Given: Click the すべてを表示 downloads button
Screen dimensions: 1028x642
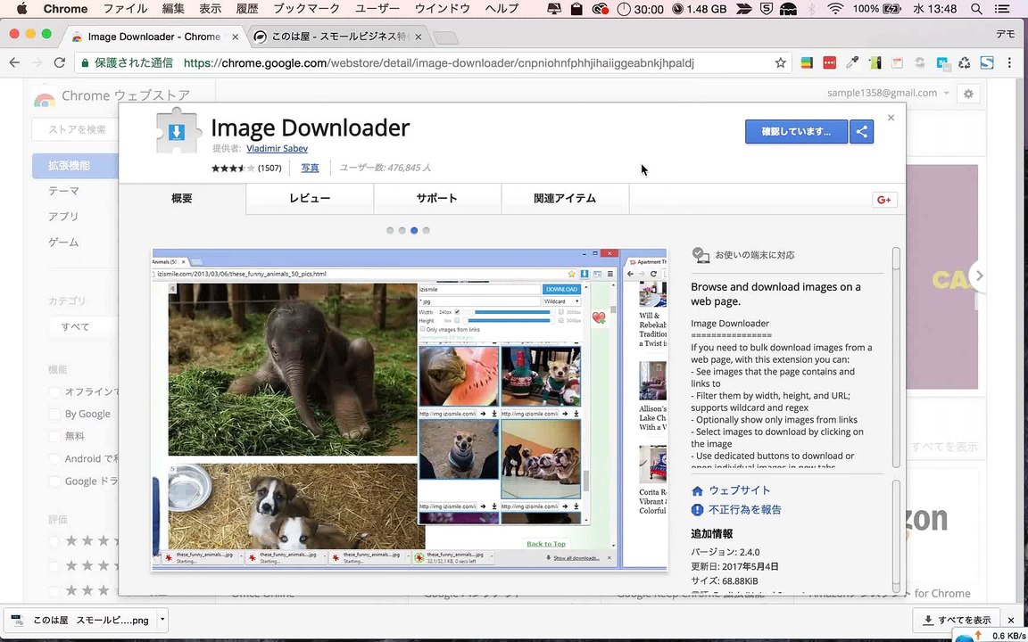Looking at the screenshot, I should tap(956, 620).
